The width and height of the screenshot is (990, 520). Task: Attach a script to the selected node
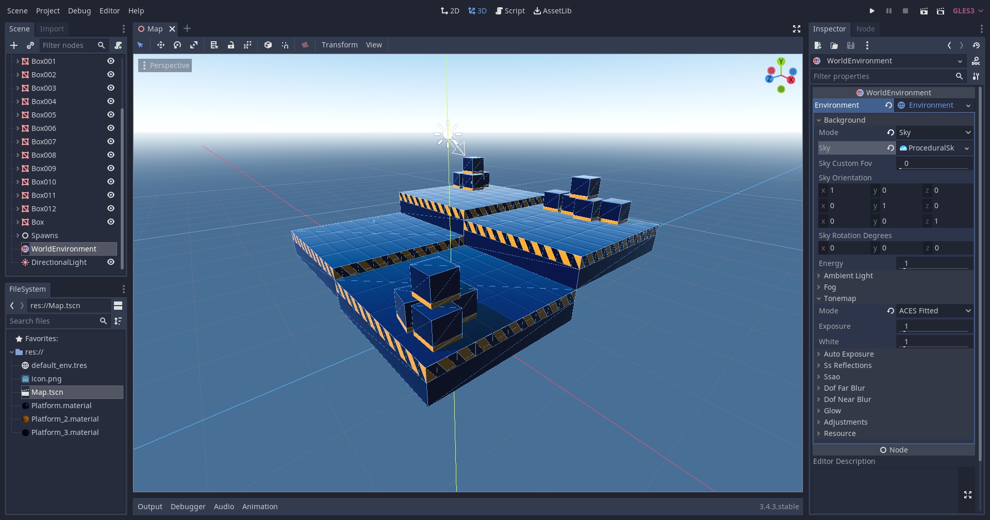(118, 45)
